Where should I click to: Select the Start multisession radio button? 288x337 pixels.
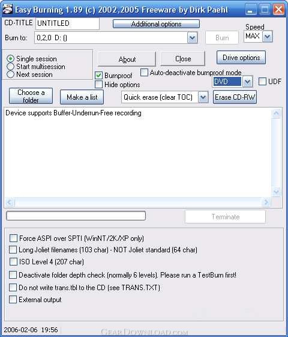[x=11, y=67]
